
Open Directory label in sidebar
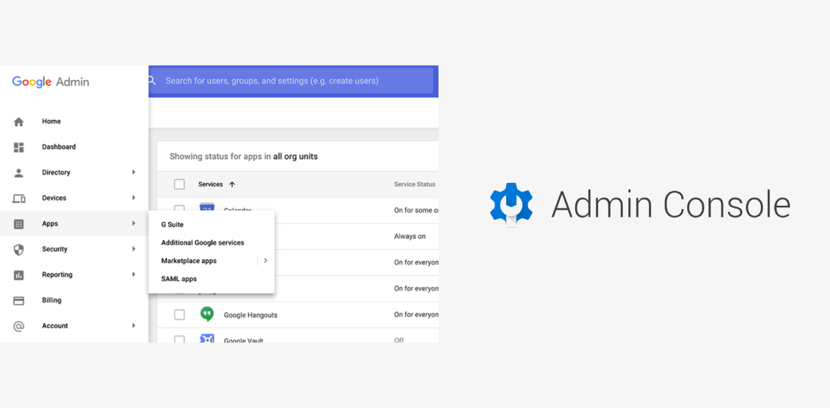[x=56, y=173]
